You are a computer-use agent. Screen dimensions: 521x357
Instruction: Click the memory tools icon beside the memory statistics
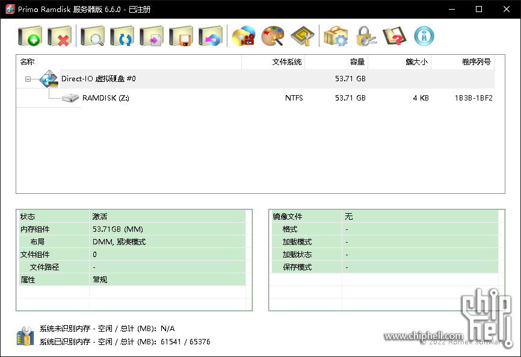click(25, 336)
